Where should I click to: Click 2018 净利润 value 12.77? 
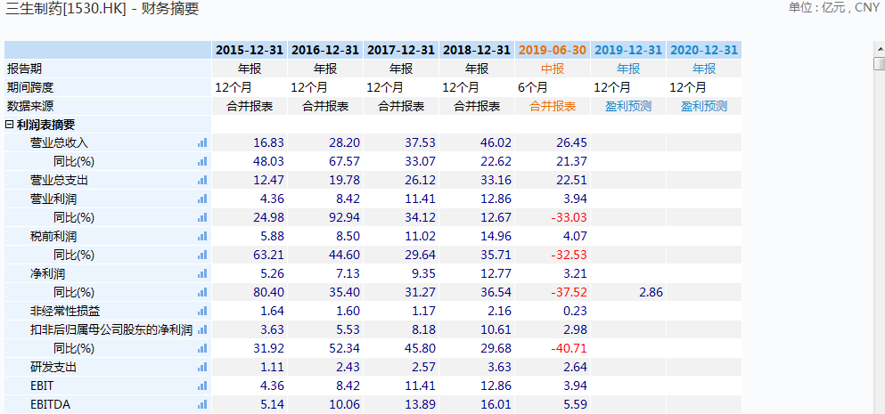496,274
